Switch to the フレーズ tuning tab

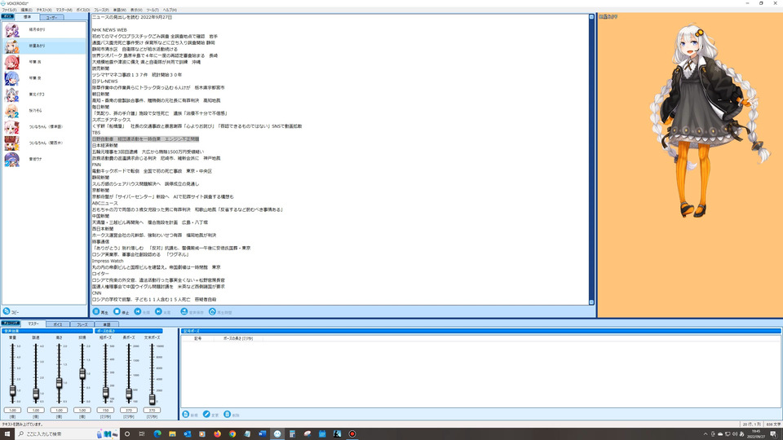pos(82,324)
